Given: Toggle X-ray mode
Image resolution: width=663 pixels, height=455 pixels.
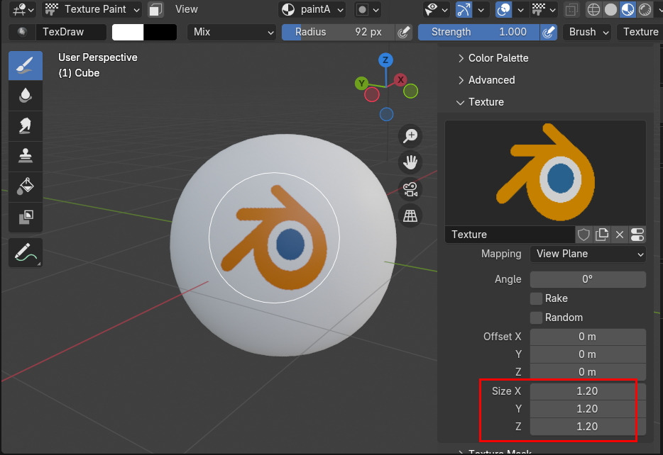Looking at the screenshot, I should (x=572, y=9).
